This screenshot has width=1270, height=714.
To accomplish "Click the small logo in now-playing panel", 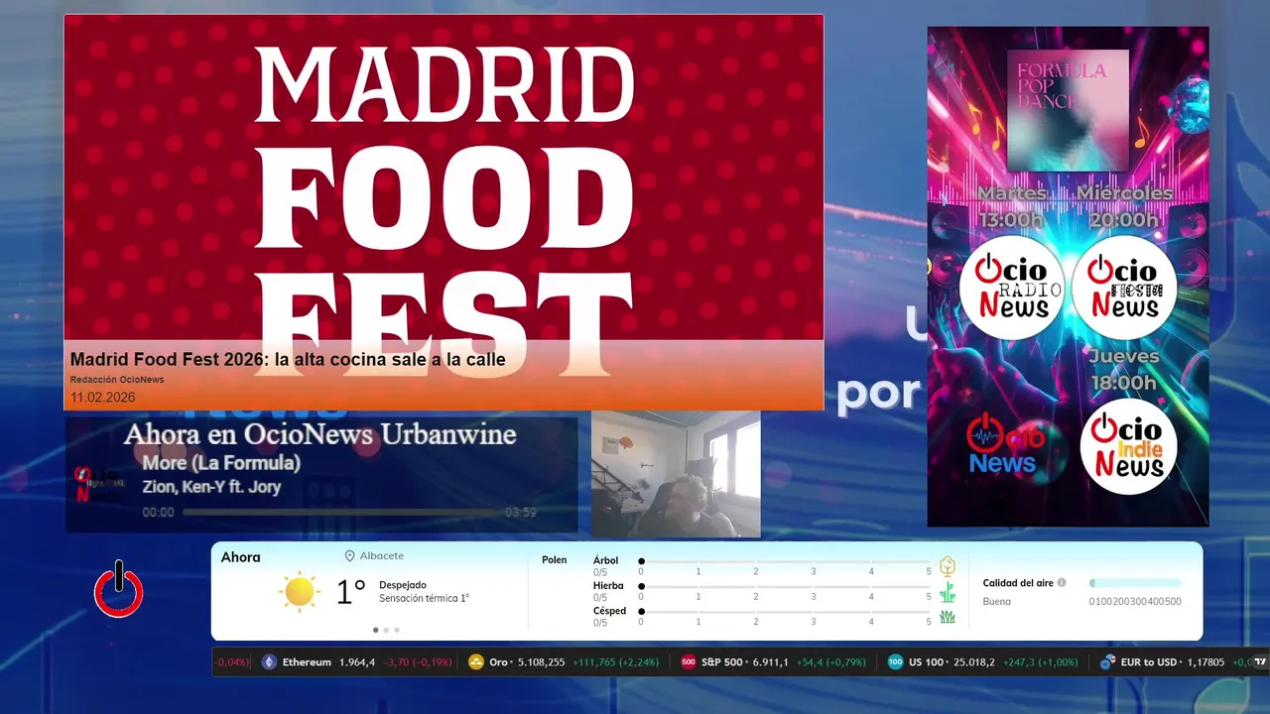I will (99, 483).
